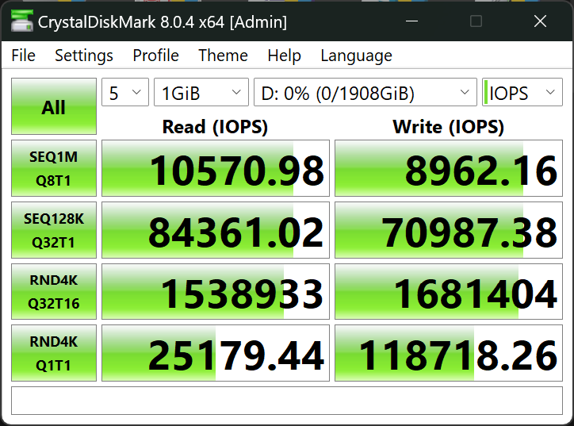Run the RND4K Q1T1 test
Screen dimensions: 574x426
point(54,353)
